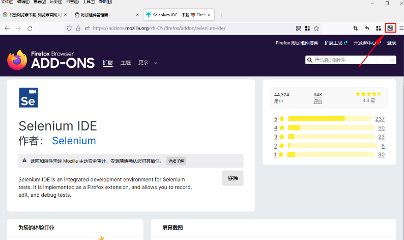The width and height of the screenshot is (404, 240).
Task: Open the tracking protection shield icon
Action: click(69, 28)
